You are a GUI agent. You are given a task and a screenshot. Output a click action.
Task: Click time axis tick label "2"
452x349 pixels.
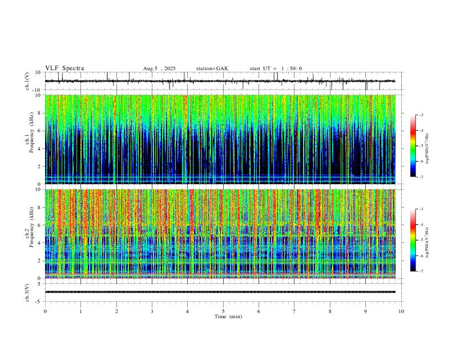(116, 311)
